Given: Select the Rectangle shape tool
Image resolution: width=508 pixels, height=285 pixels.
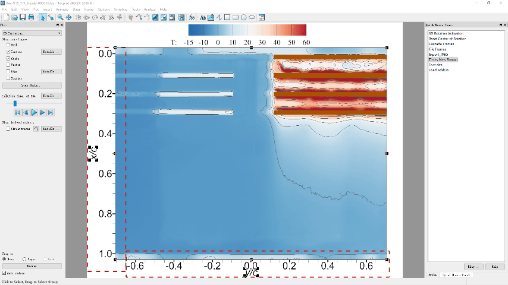Looking at the screenshot, I should click(236, 17).
